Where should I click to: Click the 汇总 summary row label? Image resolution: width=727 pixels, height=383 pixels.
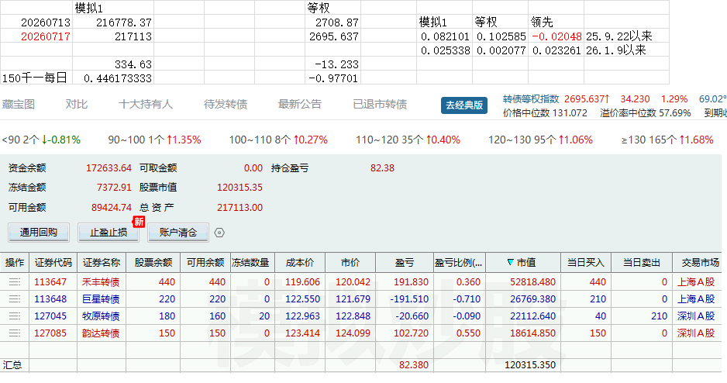point(12,365)
